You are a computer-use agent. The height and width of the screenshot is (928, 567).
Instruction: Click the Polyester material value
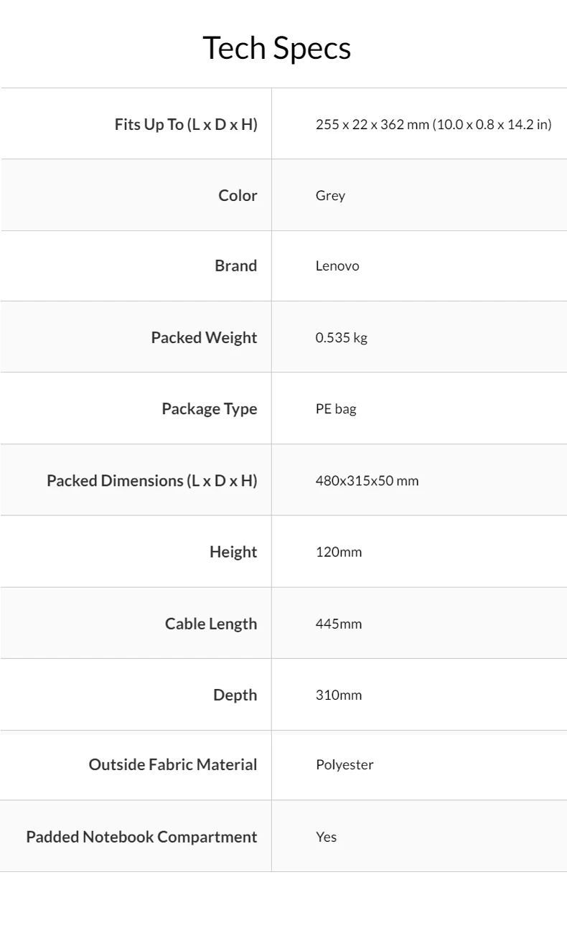coord(345,764)
